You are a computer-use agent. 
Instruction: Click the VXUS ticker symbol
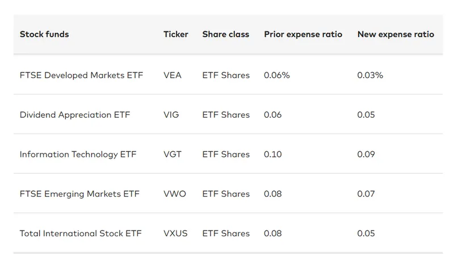click(175, 233)
